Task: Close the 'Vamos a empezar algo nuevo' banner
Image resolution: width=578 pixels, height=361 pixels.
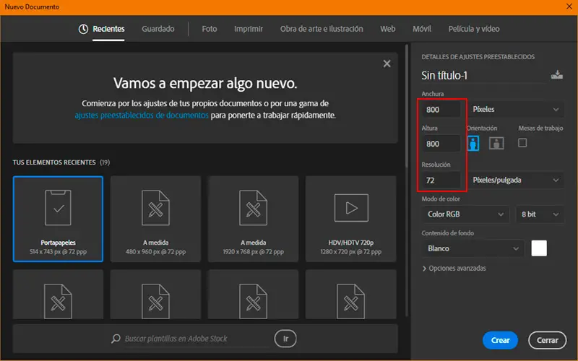Action: (x=387, y=64)
